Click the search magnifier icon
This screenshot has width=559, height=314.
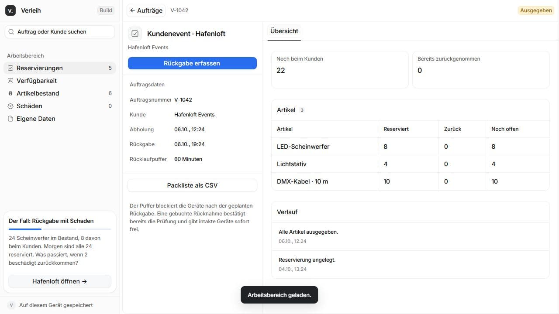tap(11, 32)
